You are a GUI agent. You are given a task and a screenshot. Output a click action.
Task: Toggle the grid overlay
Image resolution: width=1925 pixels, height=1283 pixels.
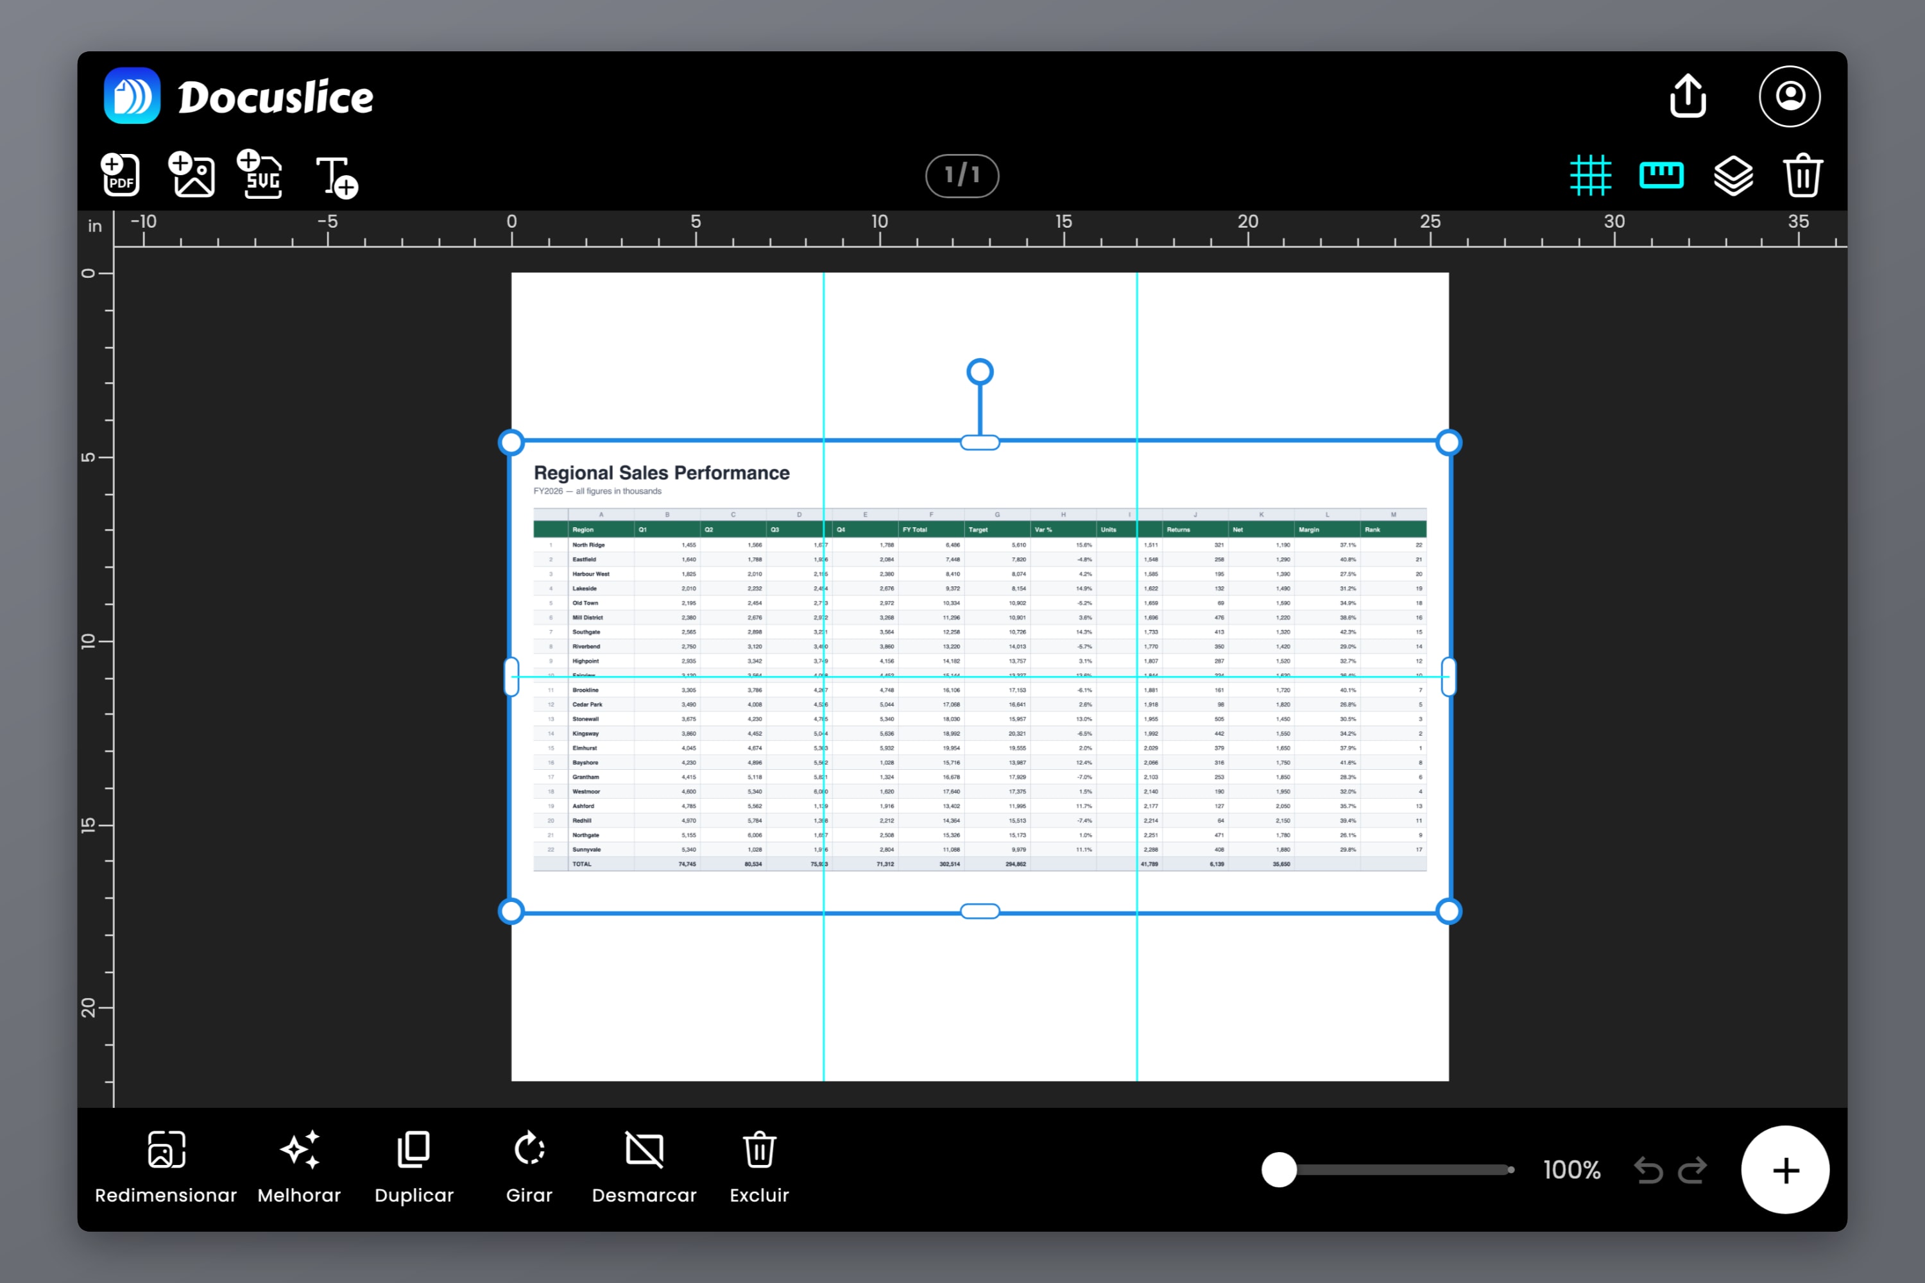[1590, 175]
